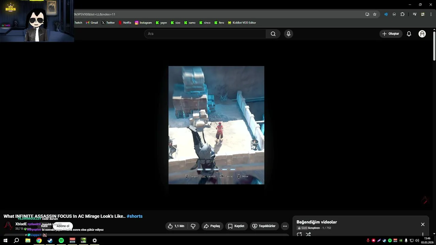The height and width of the screenshot is (245, 436).
Task: Open the Chrome profile icon
Action: [x=423, y=14]
